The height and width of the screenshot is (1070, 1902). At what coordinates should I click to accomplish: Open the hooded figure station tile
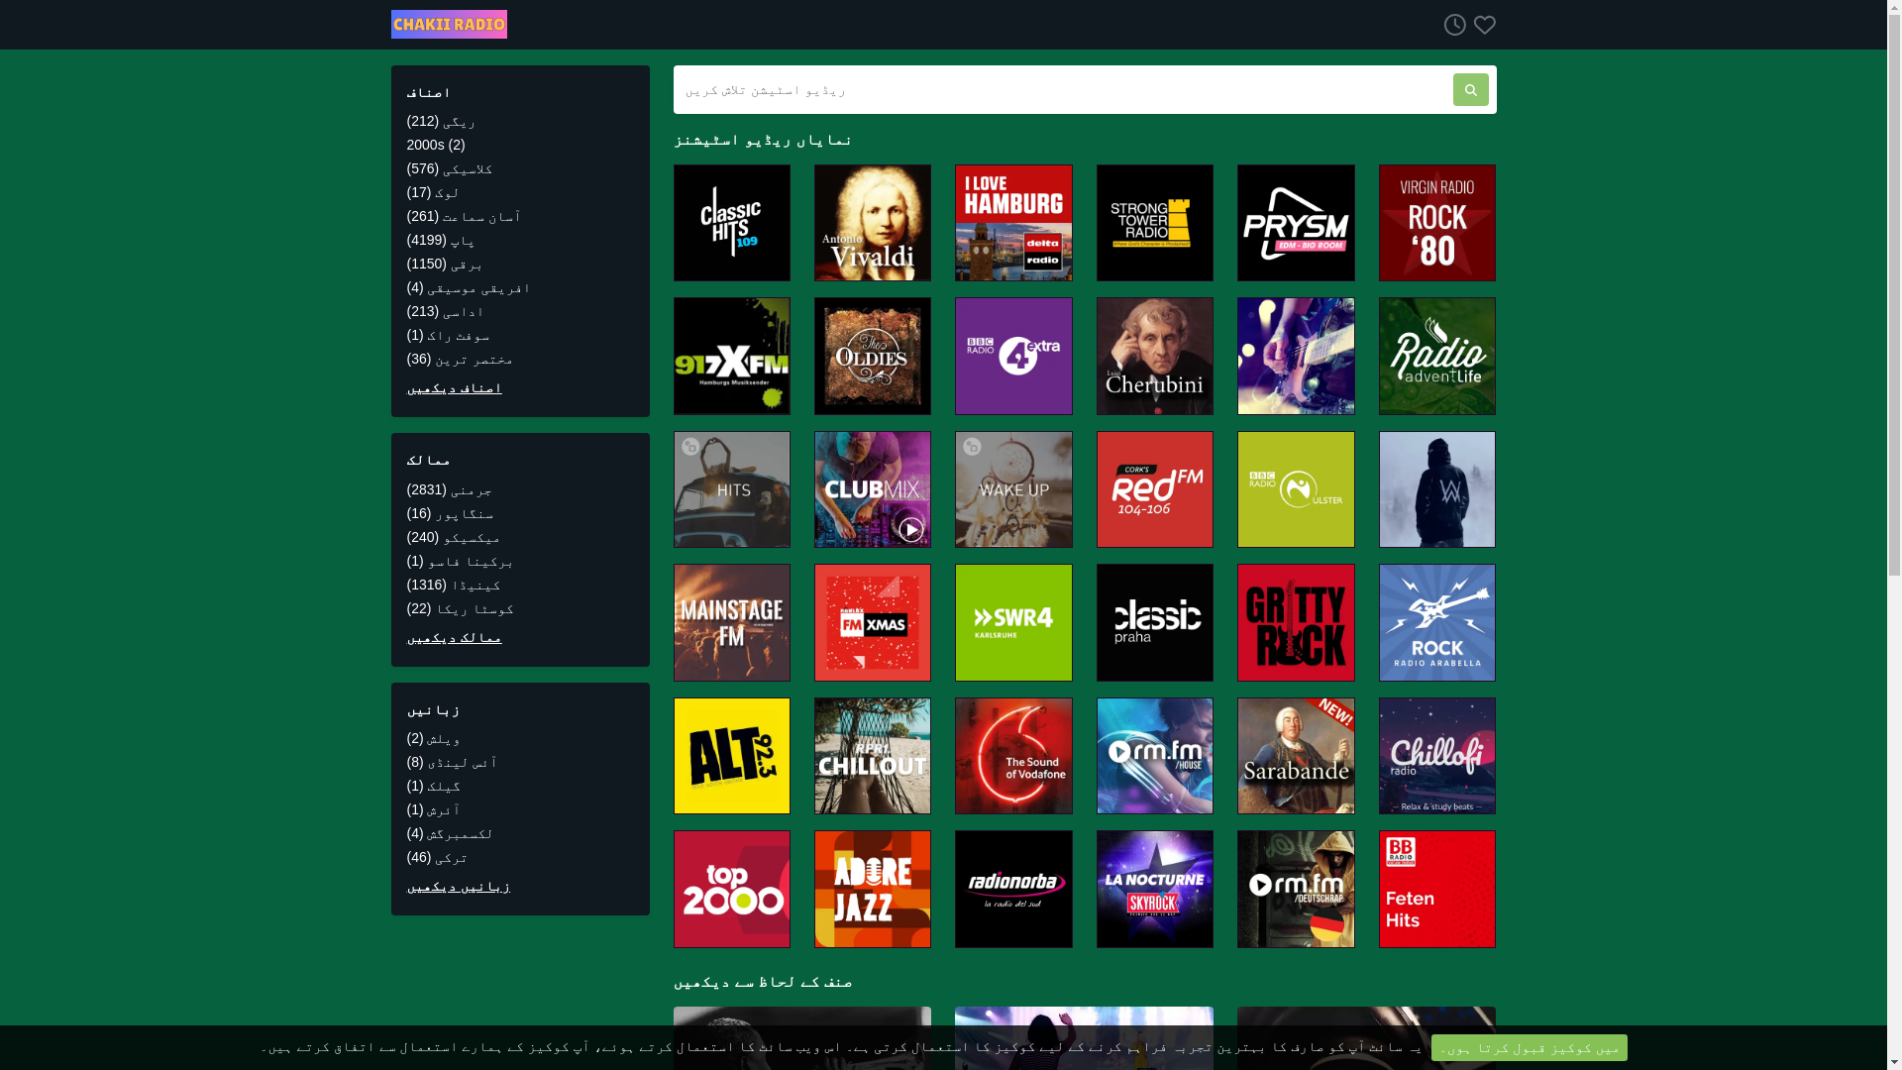(1437, 489)
